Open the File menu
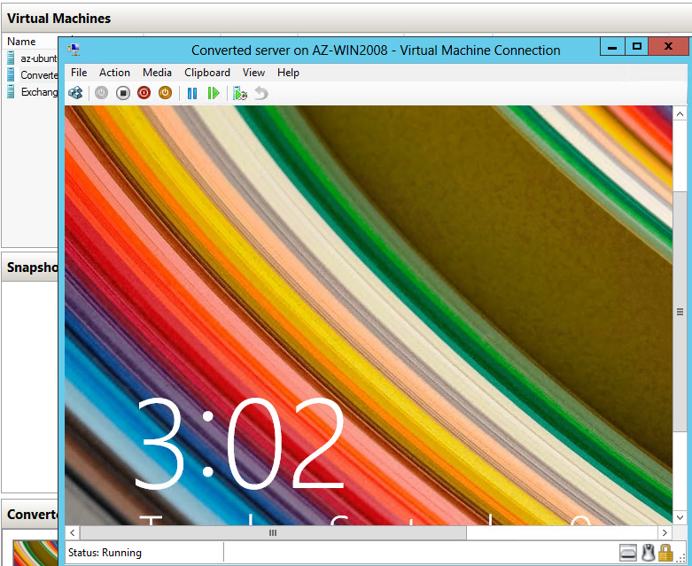The width and height of the screenshot is (692, 566). coord(79,73)
